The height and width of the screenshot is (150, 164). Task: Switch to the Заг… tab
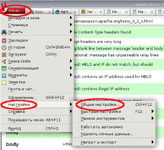click(91, 12)
